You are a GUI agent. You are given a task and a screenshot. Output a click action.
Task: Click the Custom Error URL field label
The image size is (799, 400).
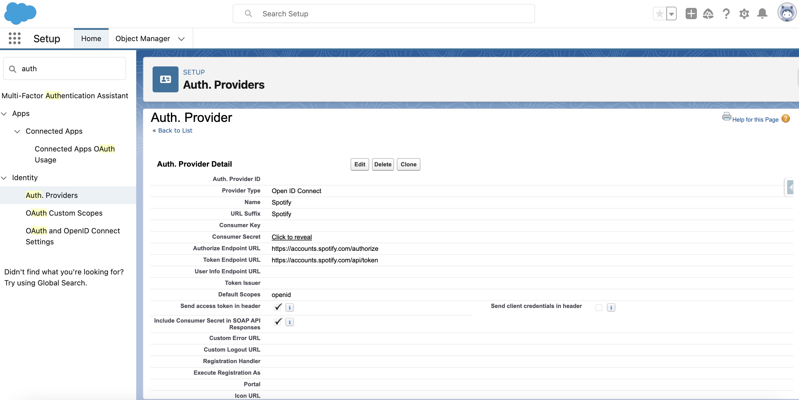pos(234,338)
